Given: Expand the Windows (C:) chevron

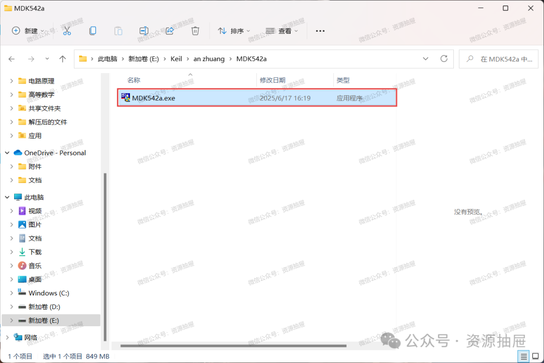Looking at the screenshot, I should (x=12, y=293).
